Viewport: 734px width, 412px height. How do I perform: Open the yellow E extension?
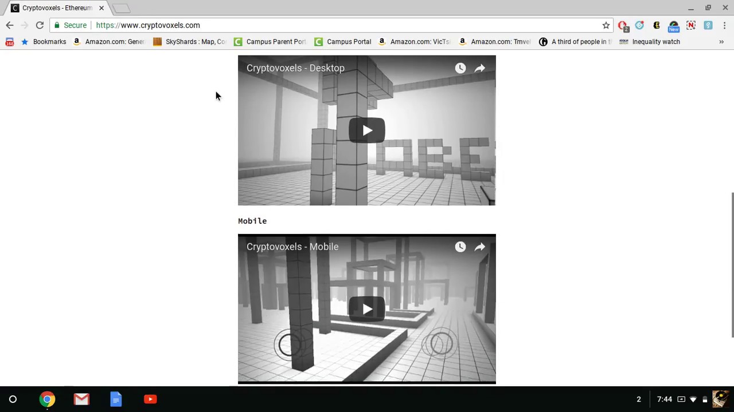coord(657,25)
